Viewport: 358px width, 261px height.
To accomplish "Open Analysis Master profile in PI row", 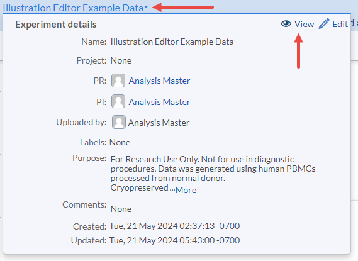I will (159, 102).
